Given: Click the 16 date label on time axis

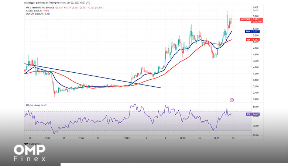Looking at the screenshot, I should (199, 138).
